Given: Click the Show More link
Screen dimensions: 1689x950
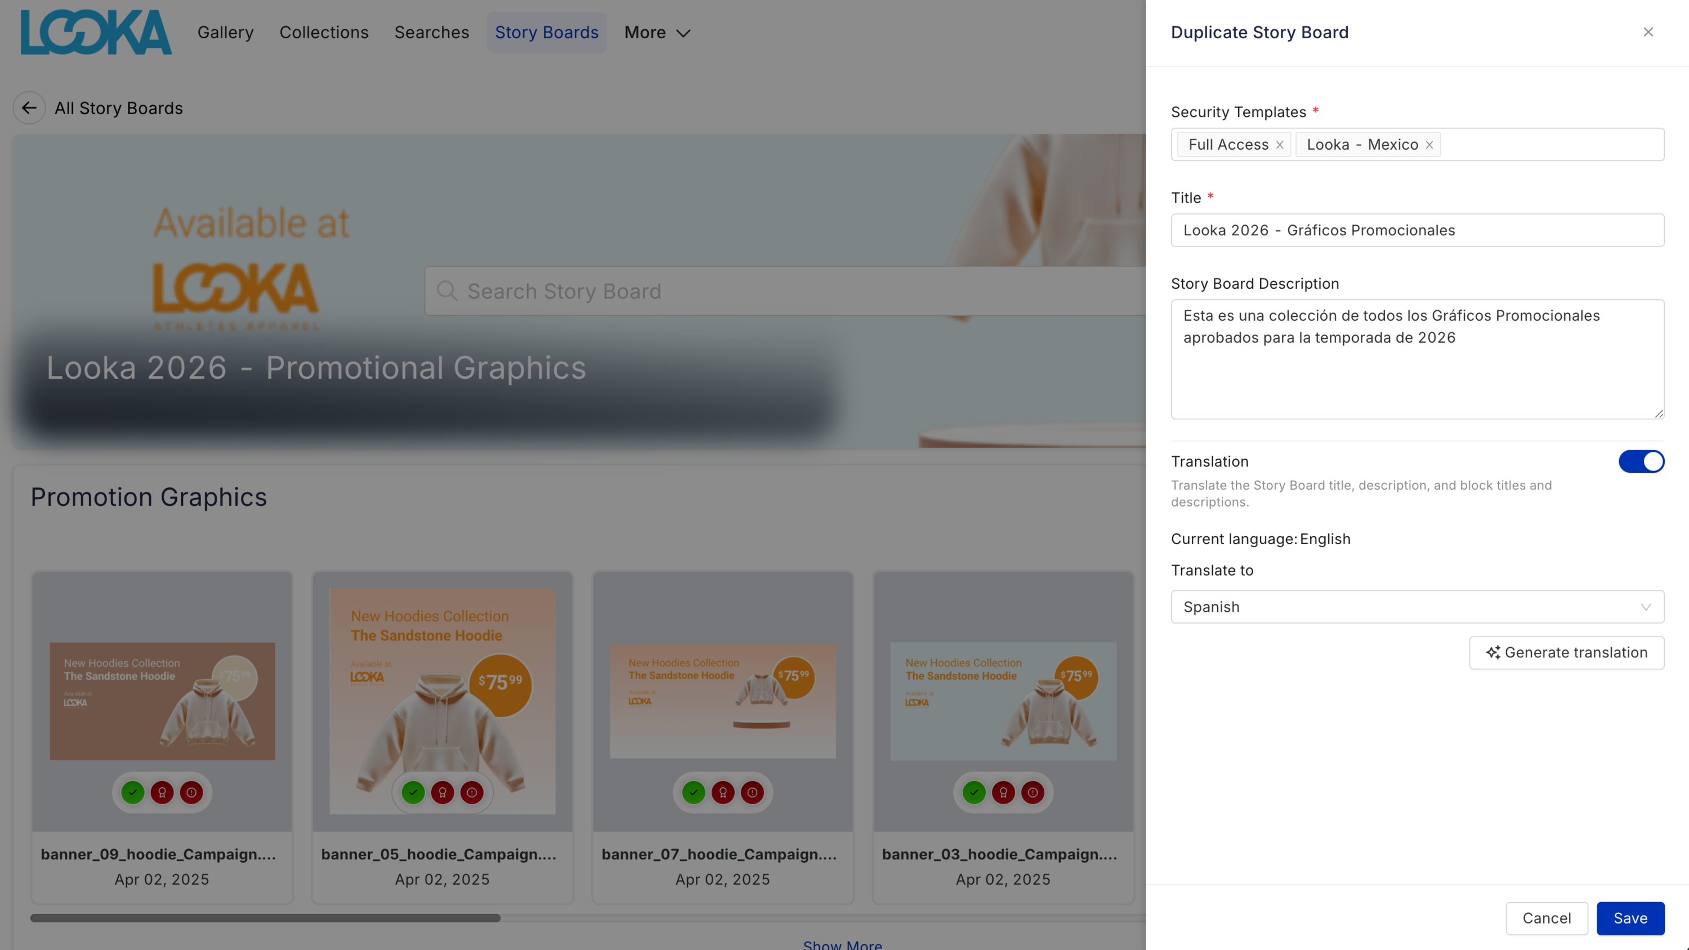Looking at the screenshot, I should pos(843,944).
